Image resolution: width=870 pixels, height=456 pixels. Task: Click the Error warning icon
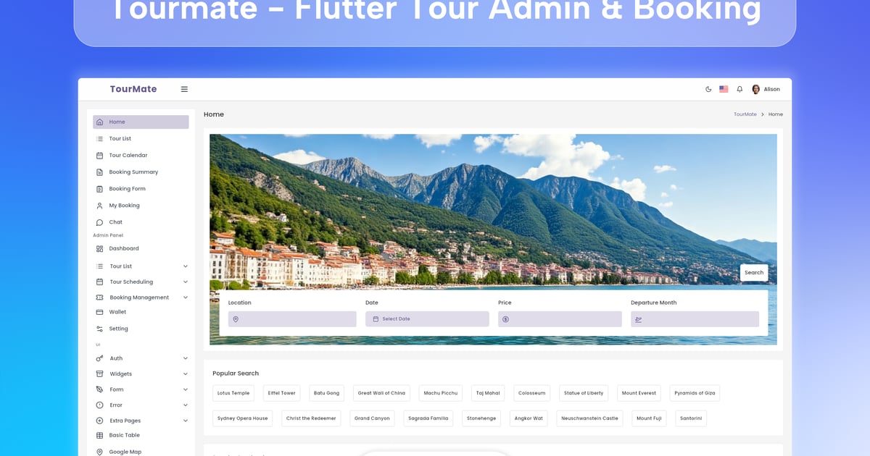[100, 405]
